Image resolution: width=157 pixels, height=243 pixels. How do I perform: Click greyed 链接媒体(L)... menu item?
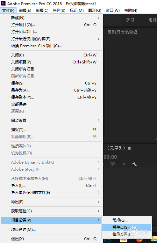(52, 146)
